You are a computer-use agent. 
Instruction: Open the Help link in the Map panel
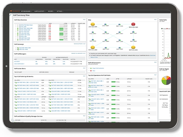[155, 19]
